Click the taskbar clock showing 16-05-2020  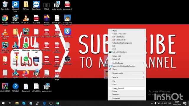[x=177, y=103]
